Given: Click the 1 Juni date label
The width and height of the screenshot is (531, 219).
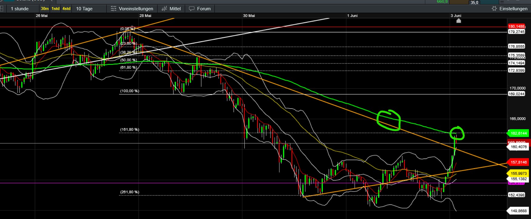Looking at the screenshot, I should click(353, 16).
